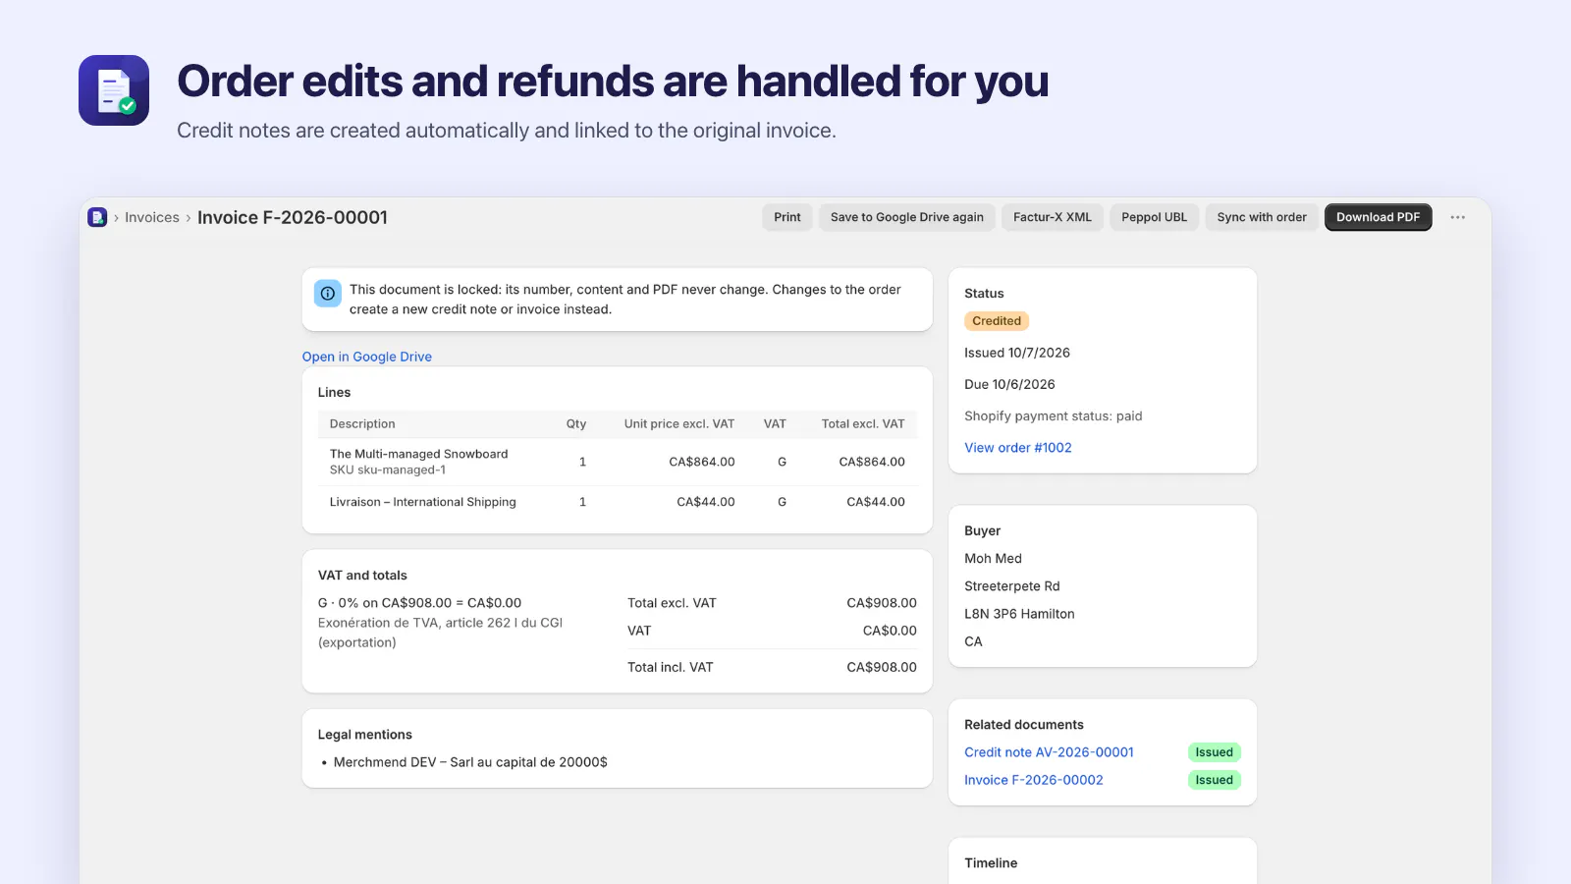This screenshot has width=1571, height=884.
Task: Click buyer address Streeterpete Rd
Action: pyautogui.click(x=1012, y=586)
